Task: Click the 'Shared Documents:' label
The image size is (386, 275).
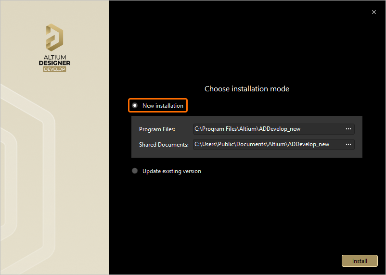Action: click(164, 145)
